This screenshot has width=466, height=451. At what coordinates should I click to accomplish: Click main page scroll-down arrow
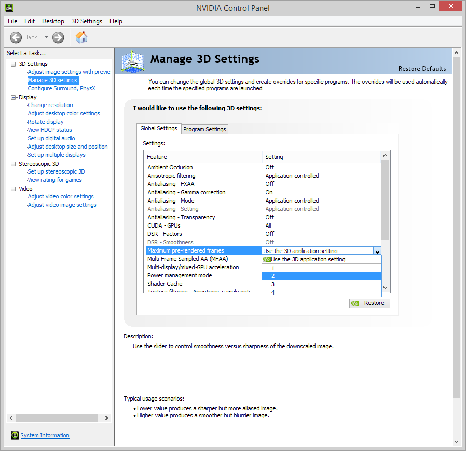457,442
